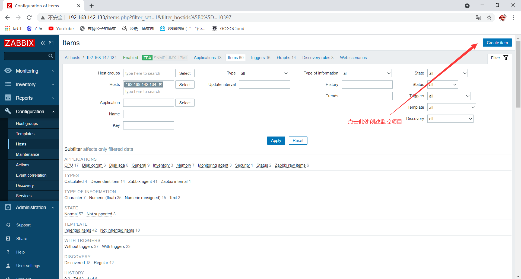The width and height of the screenshot is (521, 279).
Task: Click the Apply filter button
Action: (x=276, y=141)
